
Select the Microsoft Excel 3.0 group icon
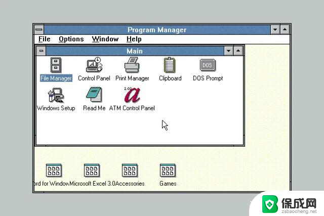[92, 170]
